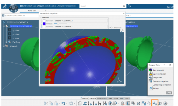The width and height of the screenshot is (178, 106).
Task: Expand the Materials tree node
Action: [4, 46]
